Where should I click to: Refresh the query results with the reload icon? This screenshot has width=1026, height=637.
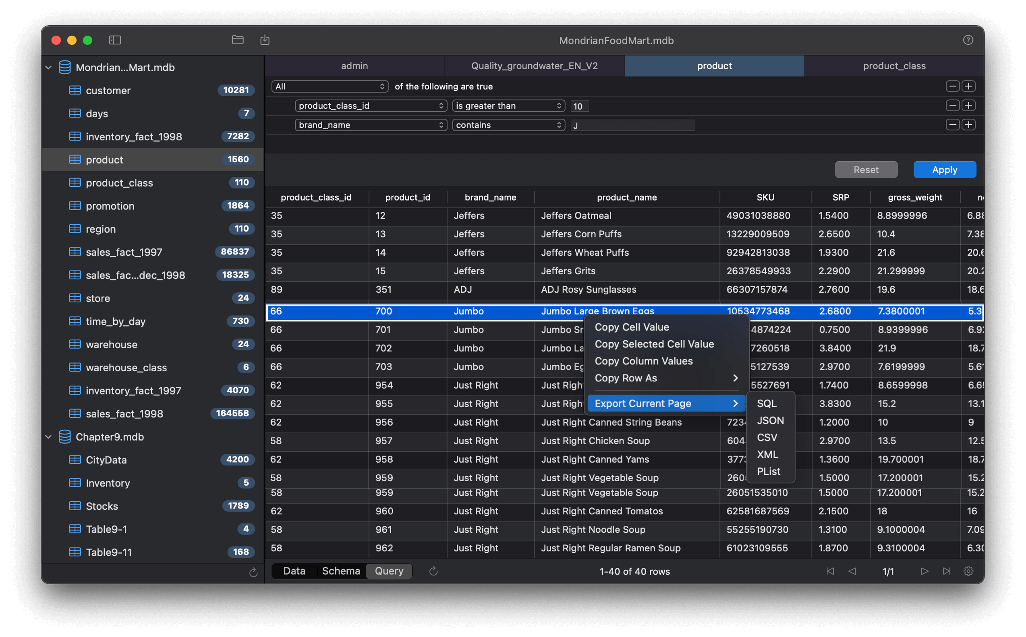point(433,571)
